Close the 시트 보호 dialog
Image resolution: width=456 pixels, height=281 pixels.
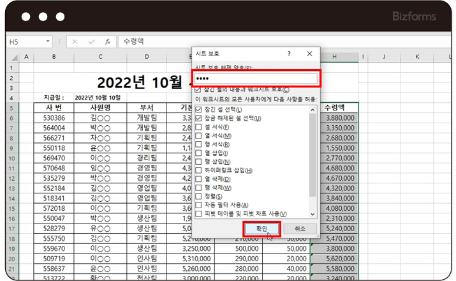pos(309,54)
